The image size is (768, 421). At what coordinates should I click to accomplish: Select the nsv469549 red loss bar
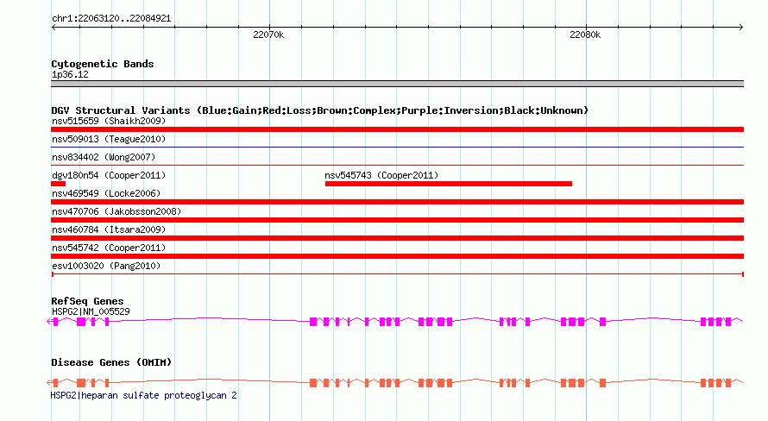click(397, 202)
